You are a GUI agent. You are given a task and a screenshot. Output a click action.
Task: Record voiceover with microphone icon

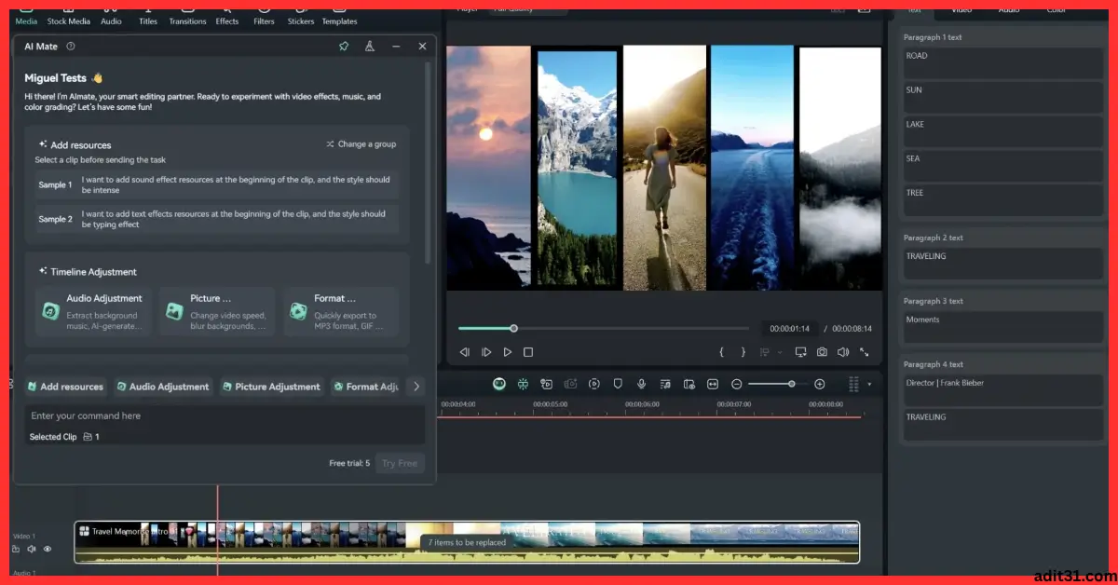(x=641, y=384)
